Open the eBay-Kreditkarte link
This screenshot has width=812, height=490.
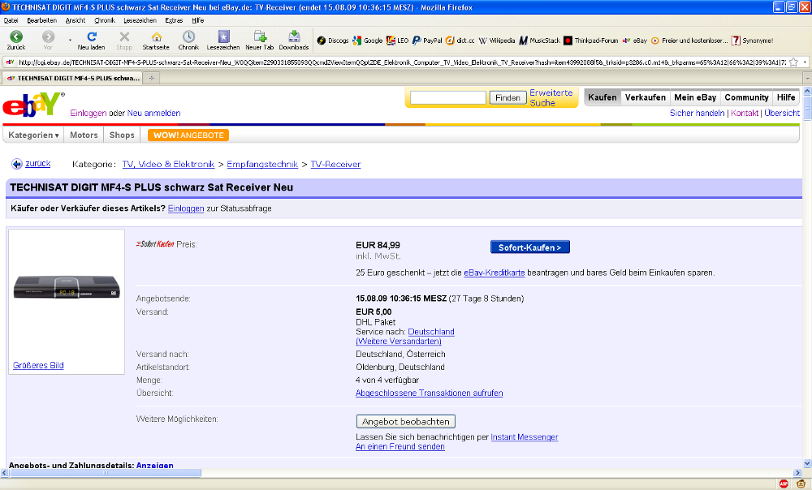tap(494, 273)
